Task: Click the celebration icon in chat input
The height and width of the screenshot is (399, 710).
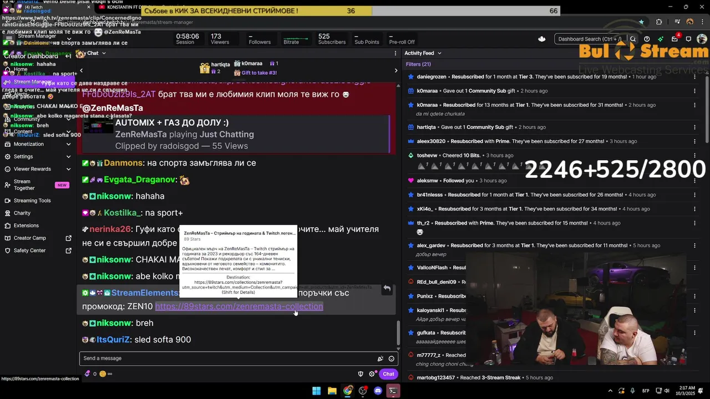Action: point(380,359)
